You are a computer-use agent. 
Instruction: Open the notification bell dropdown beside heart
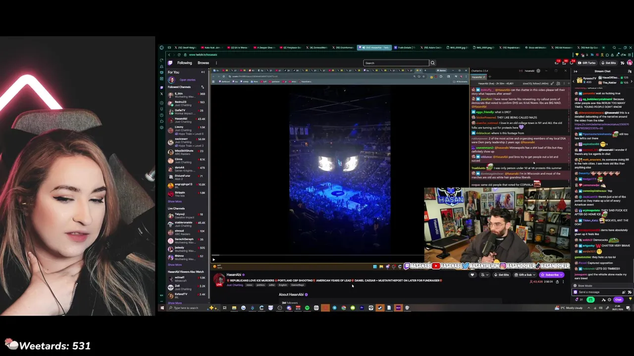484,275
